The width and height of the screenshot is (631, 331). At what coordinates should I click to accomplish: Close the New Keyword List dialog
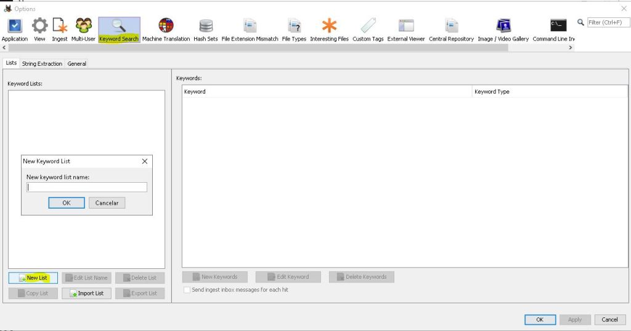145,161
